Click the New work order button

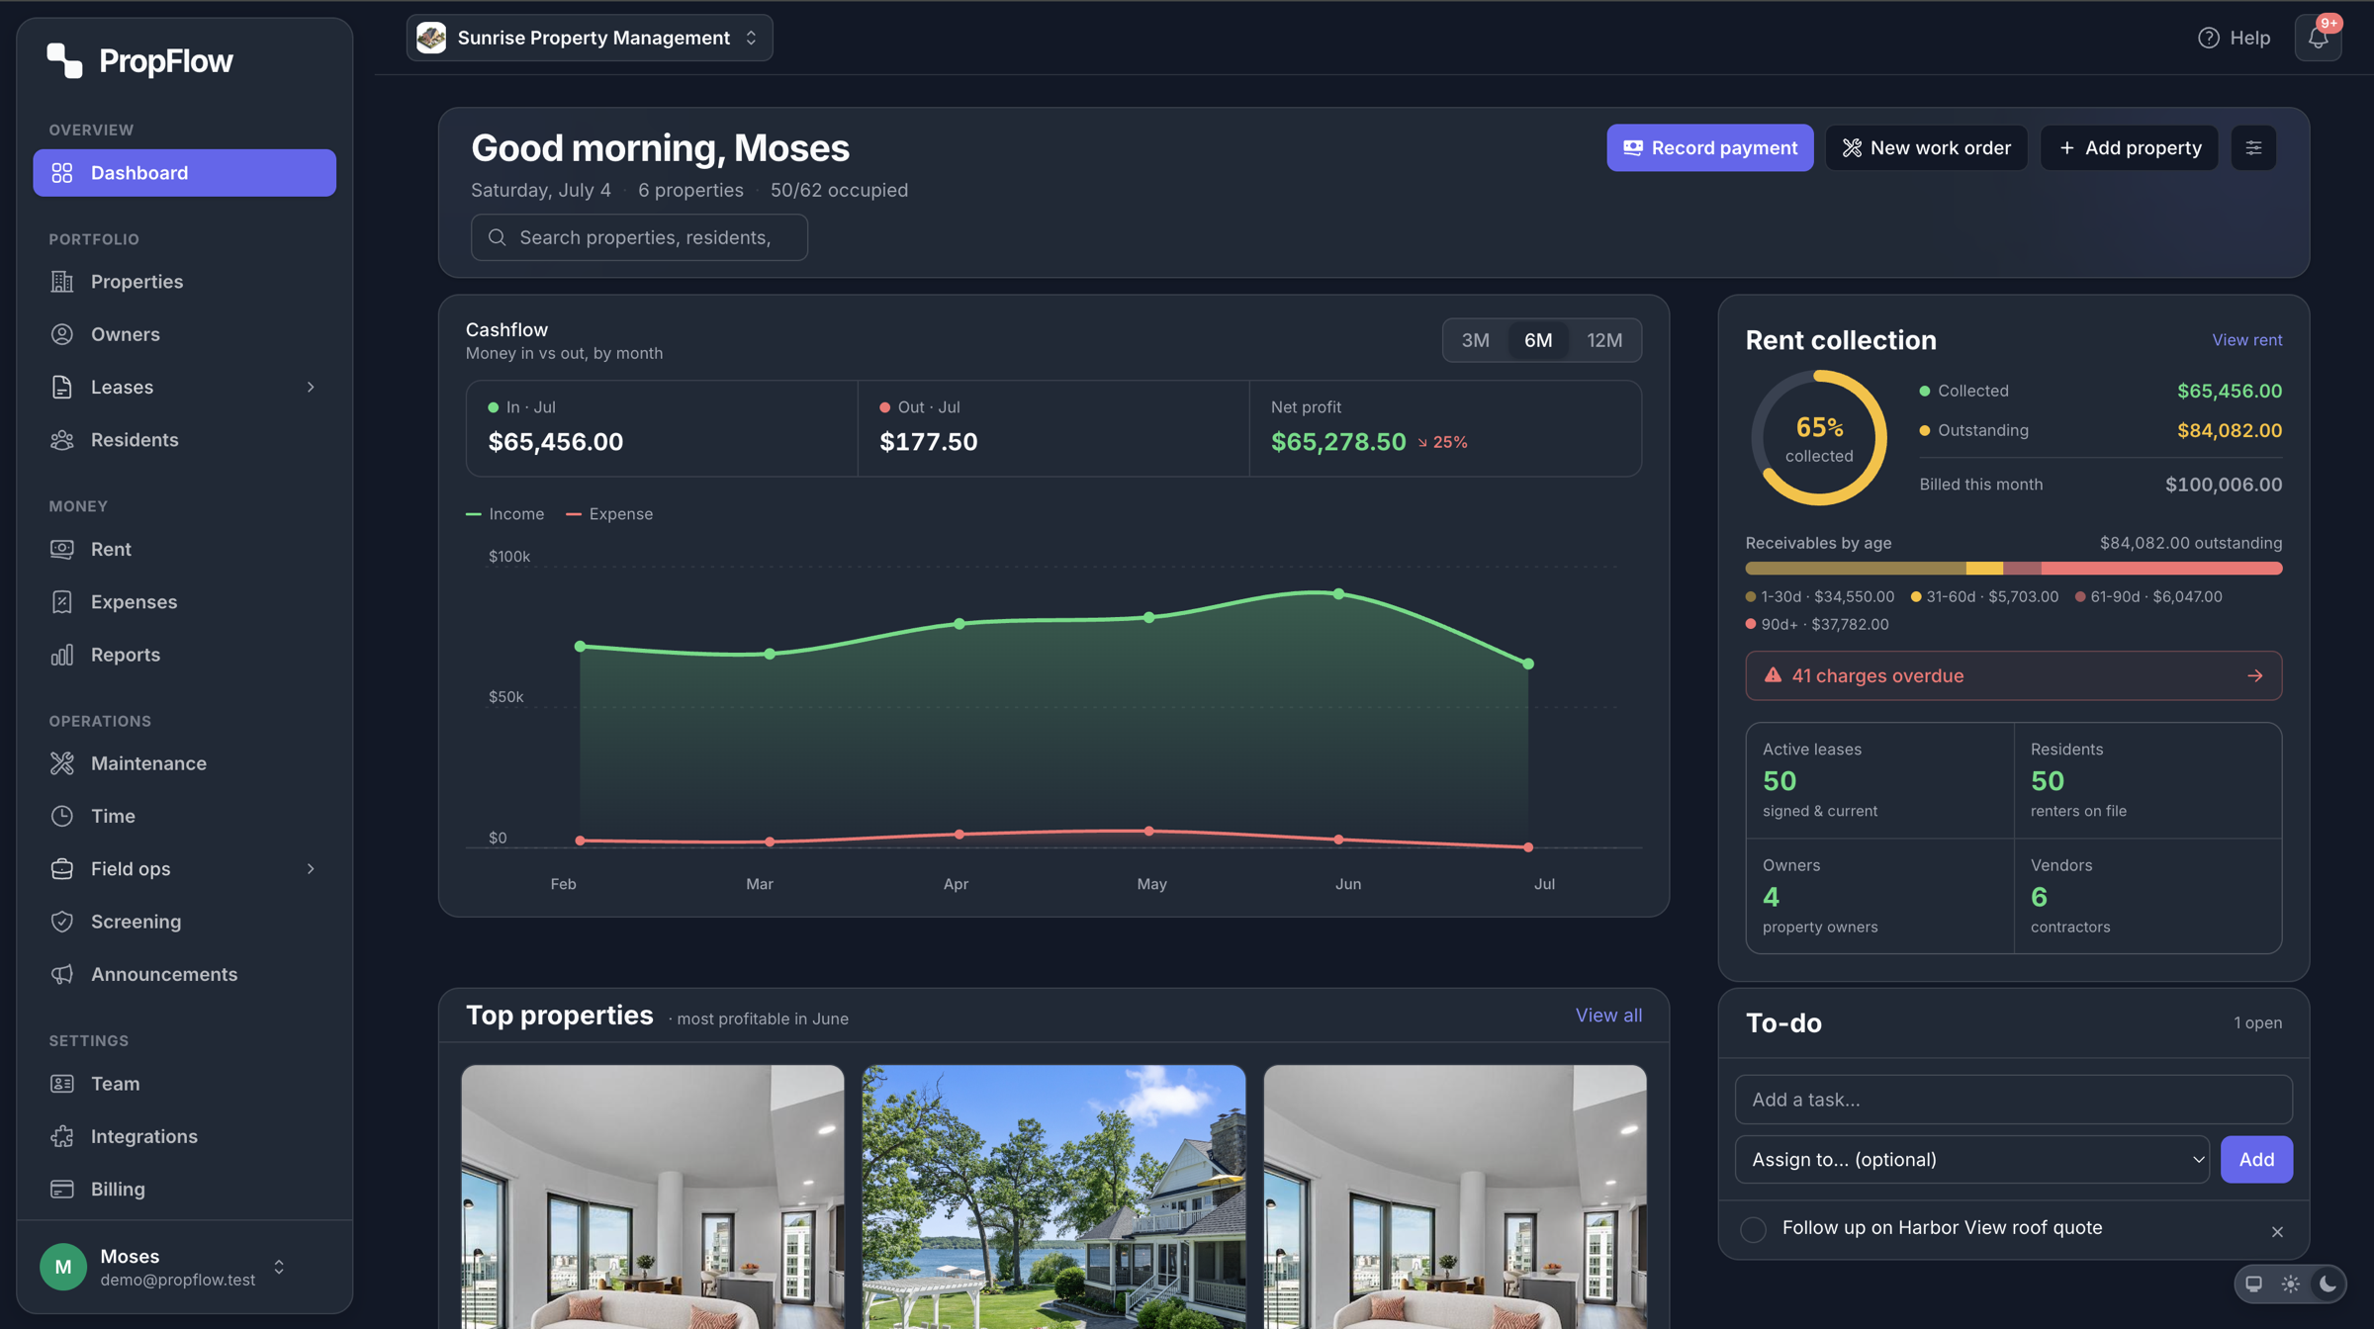tap(1926, 147)
